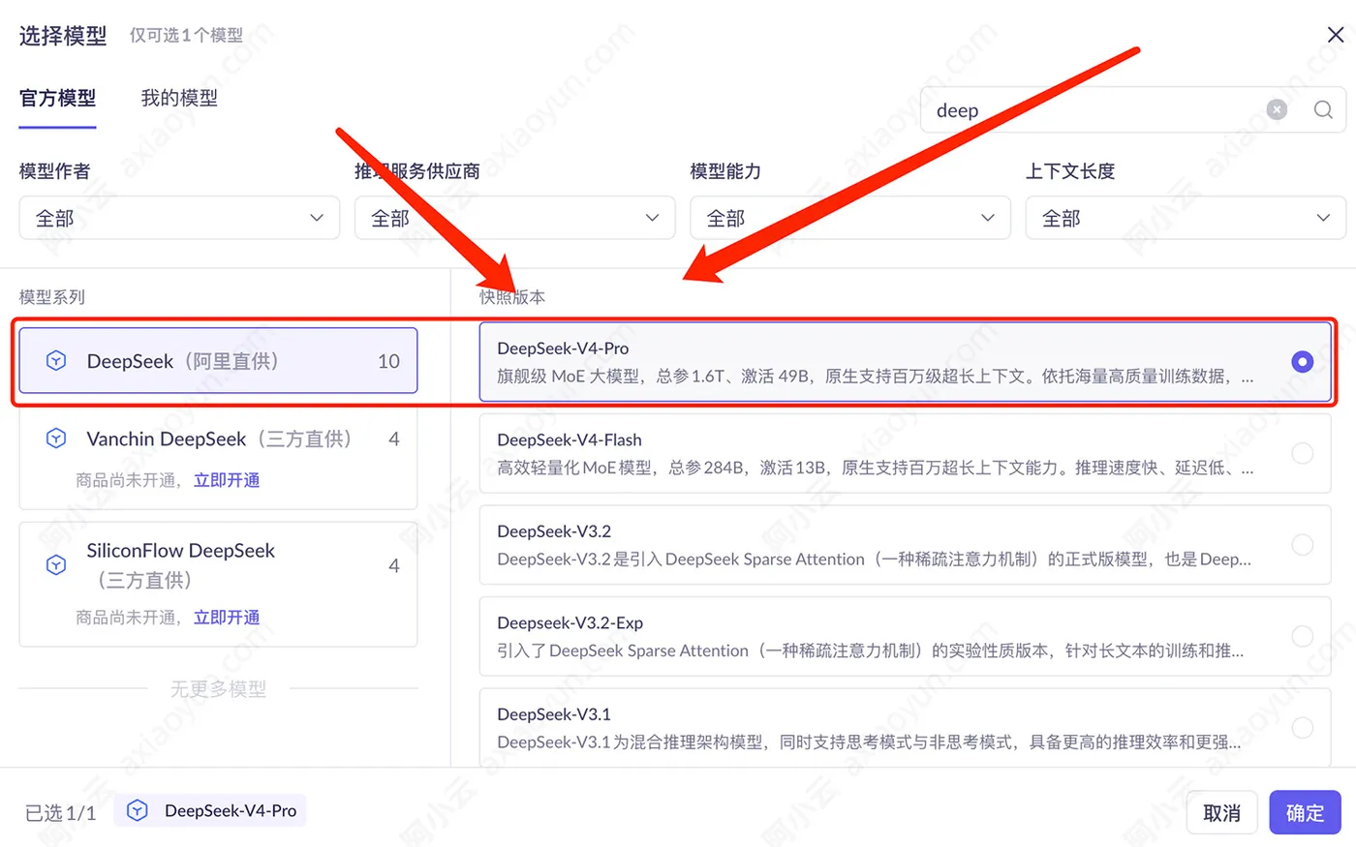Close the model selection dialog
The height and width of the screenshot is (847, 1356).
pyautogui.click(x=1335, y=35)
